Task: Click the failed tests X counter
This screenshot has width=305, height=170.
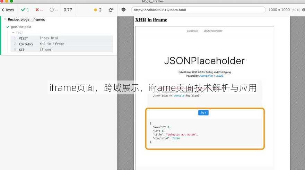Action: pyautogui.click(x=39, y=10)
